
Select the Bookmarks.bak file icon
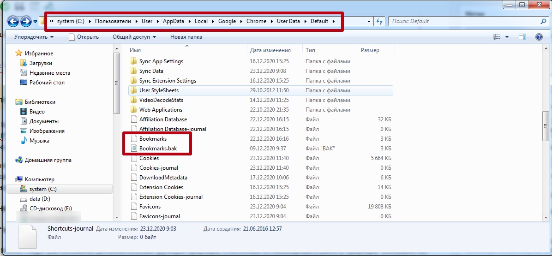(x=133, y=149)
